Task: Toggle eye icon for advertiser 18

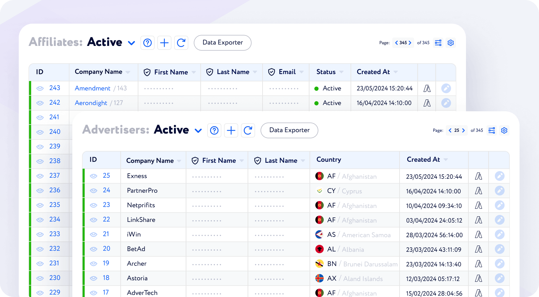Action: coord(94,278)
